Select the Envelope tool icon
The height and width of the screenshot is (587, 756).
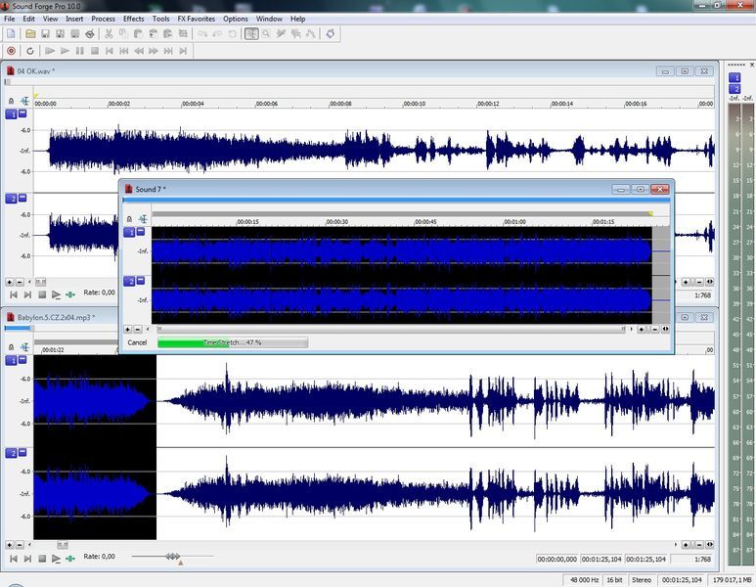[x=311, y=34]
